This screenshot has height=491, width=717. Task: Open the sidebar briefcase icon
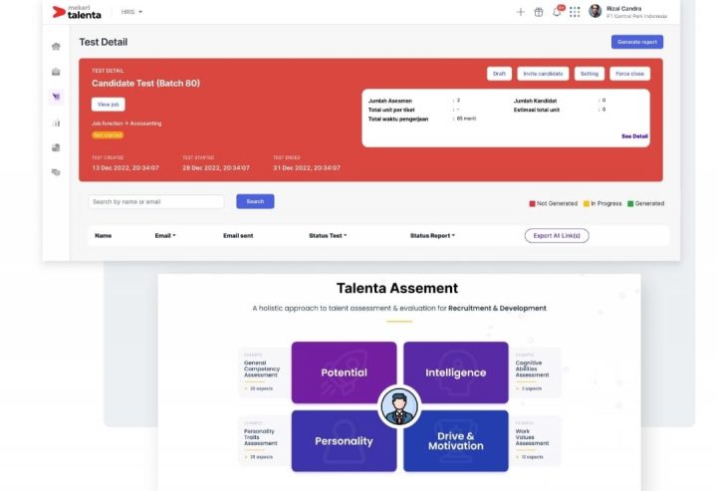56,72
